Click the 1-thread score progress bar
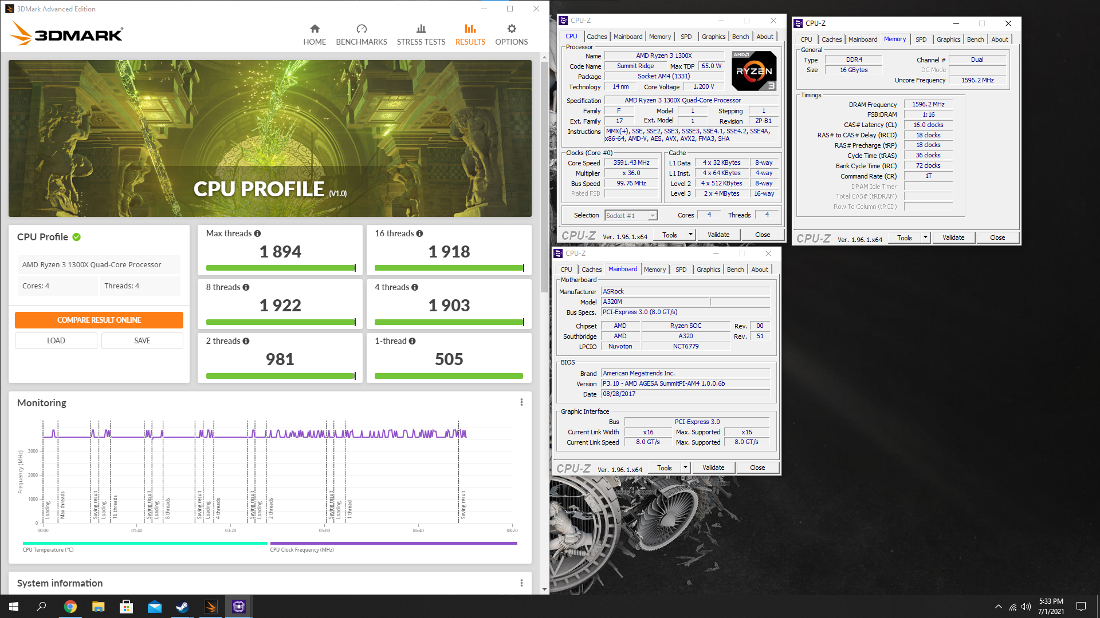The width and height of the screenshot is (1100, 618). click(x=449, y=376)
